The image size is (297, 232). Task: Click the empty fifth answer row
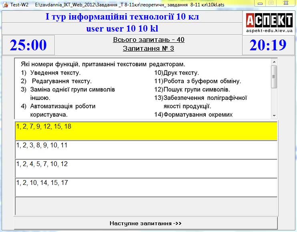pyautogui.click(x=146, y=206)
